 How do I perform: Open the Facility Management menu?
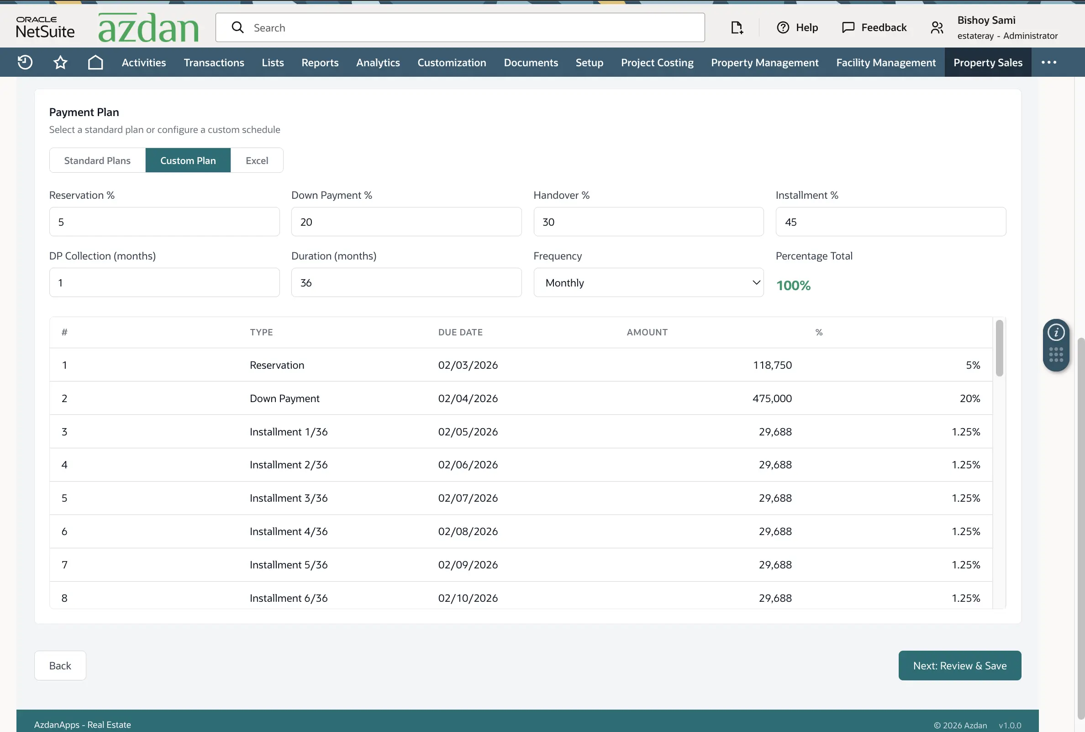pos(886,63)
